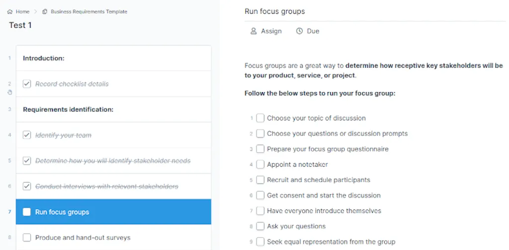Uncheck the Identify your team task
Viewport: 509px width, 250px height.
[x=27, y=135]
